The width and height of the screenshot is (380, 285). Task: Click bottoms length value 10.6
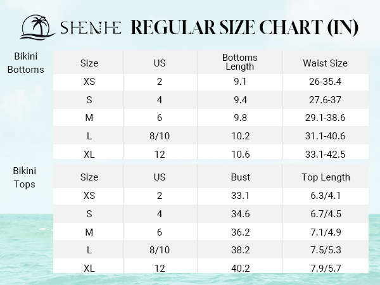coord(240,154)
